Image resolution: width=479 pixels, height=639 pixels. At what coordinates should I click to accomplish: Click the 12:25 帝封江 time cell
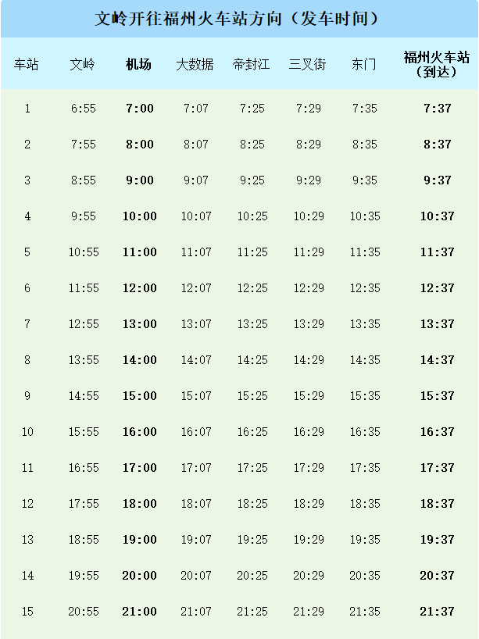(252, 288)
